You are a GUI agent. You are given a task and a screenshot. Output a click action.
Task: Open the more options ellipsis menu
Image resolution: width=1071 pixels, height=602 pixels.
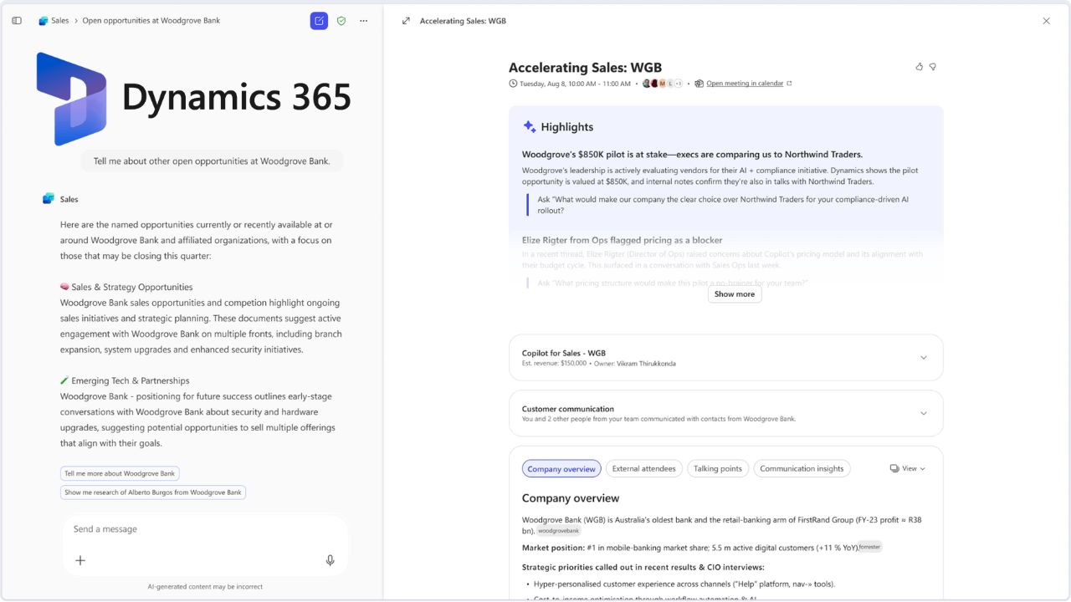pos(363,21)
